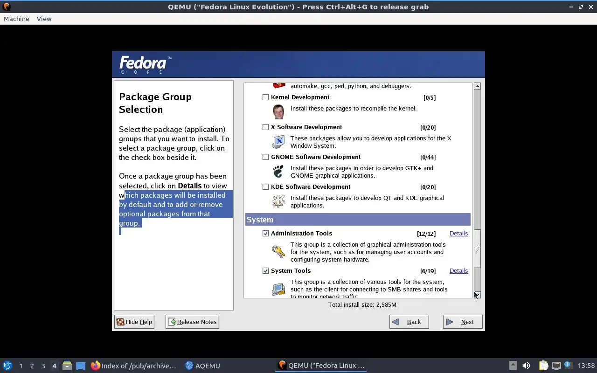This screenshot has width=597, height=373.
Task: Click the tray expand arrow icon
Action: pos(513,366)
